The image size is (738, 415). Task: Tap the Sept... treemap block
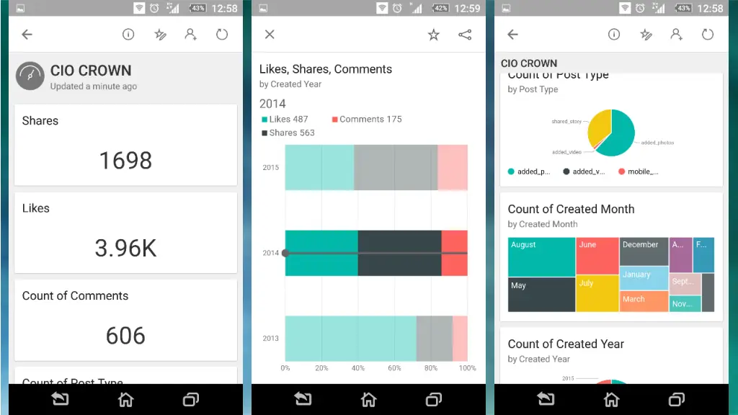(685, 284)
